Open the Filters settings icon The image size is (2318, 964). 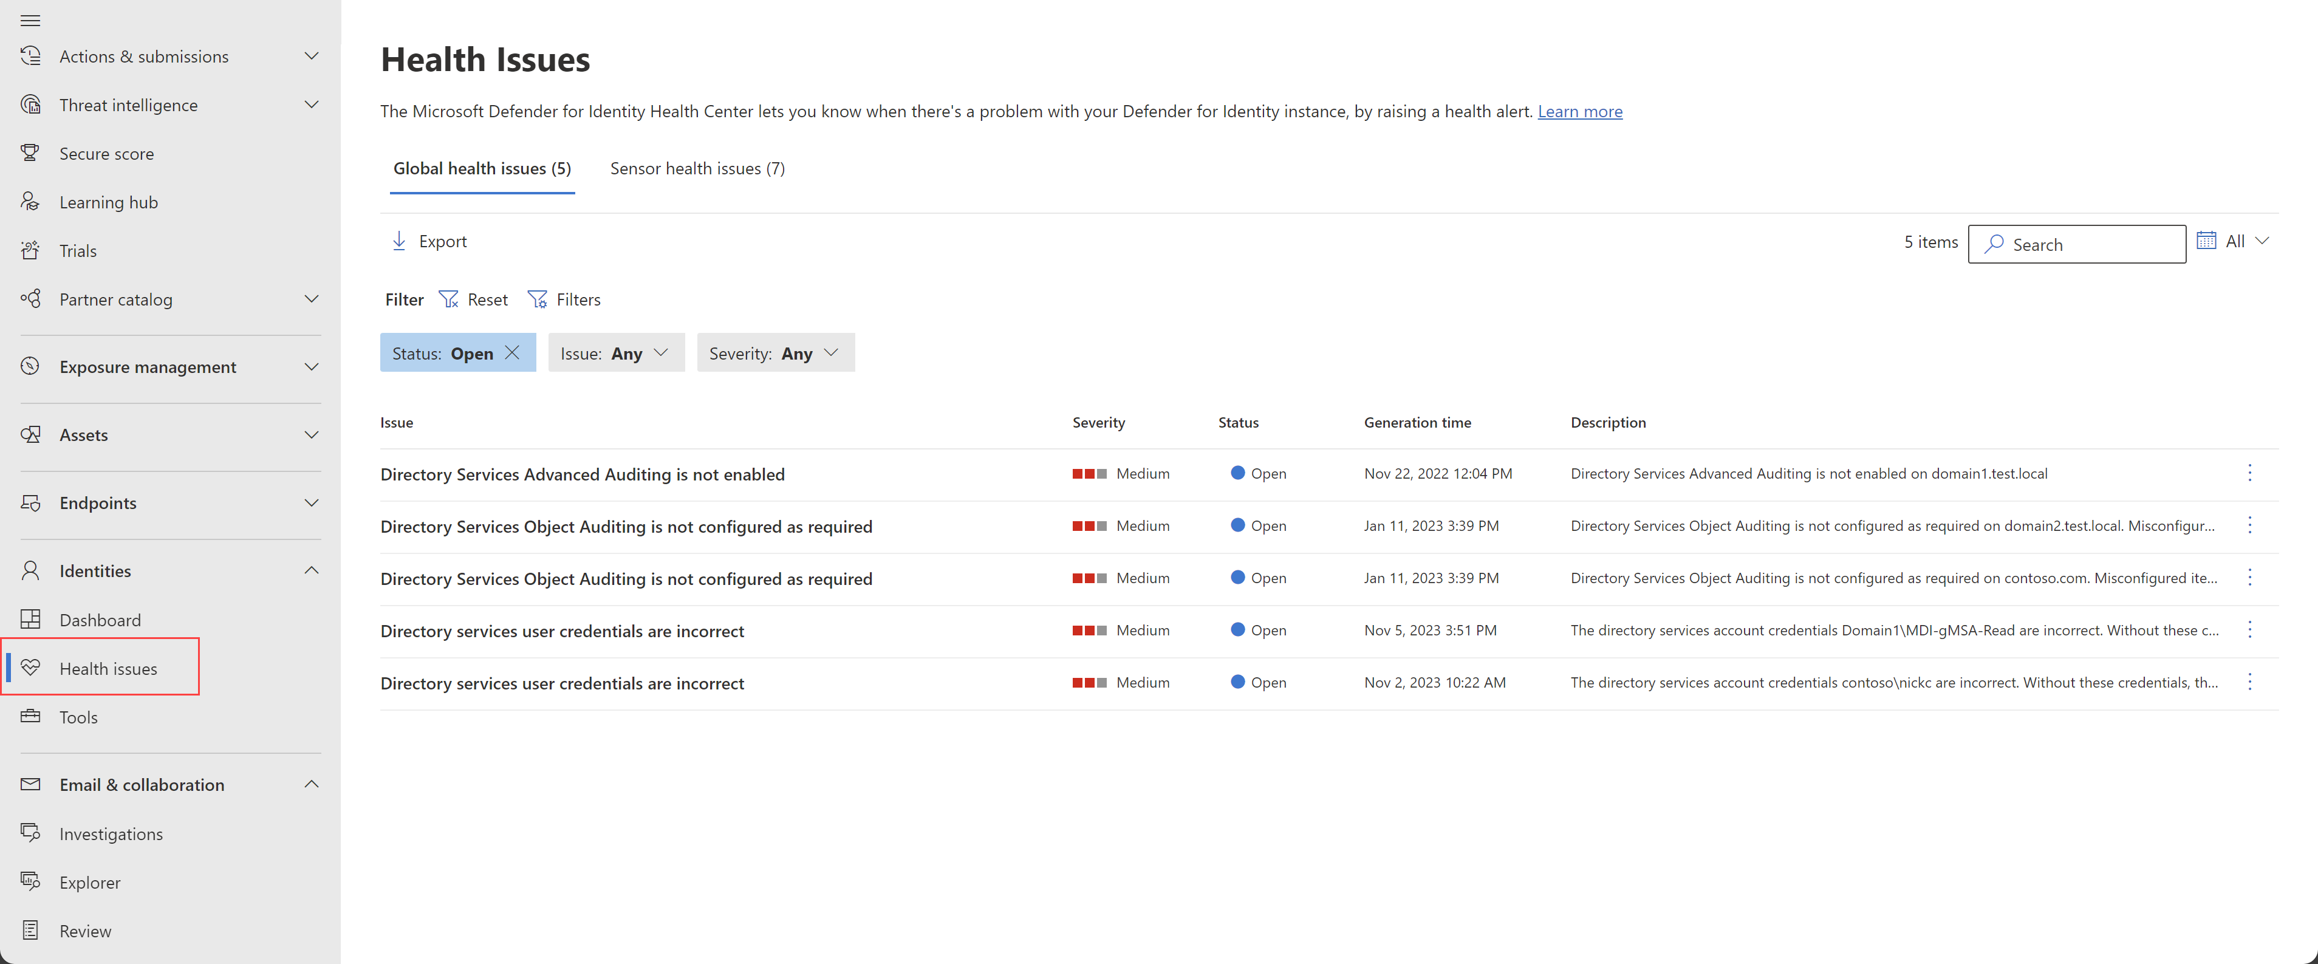[537, 299]
